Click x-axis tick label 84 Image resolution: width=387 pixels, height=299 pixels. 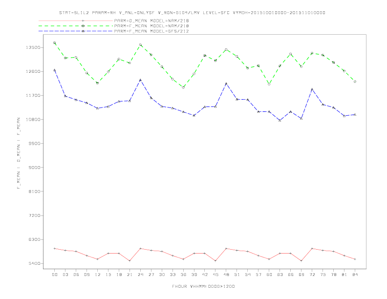(355, 275)
